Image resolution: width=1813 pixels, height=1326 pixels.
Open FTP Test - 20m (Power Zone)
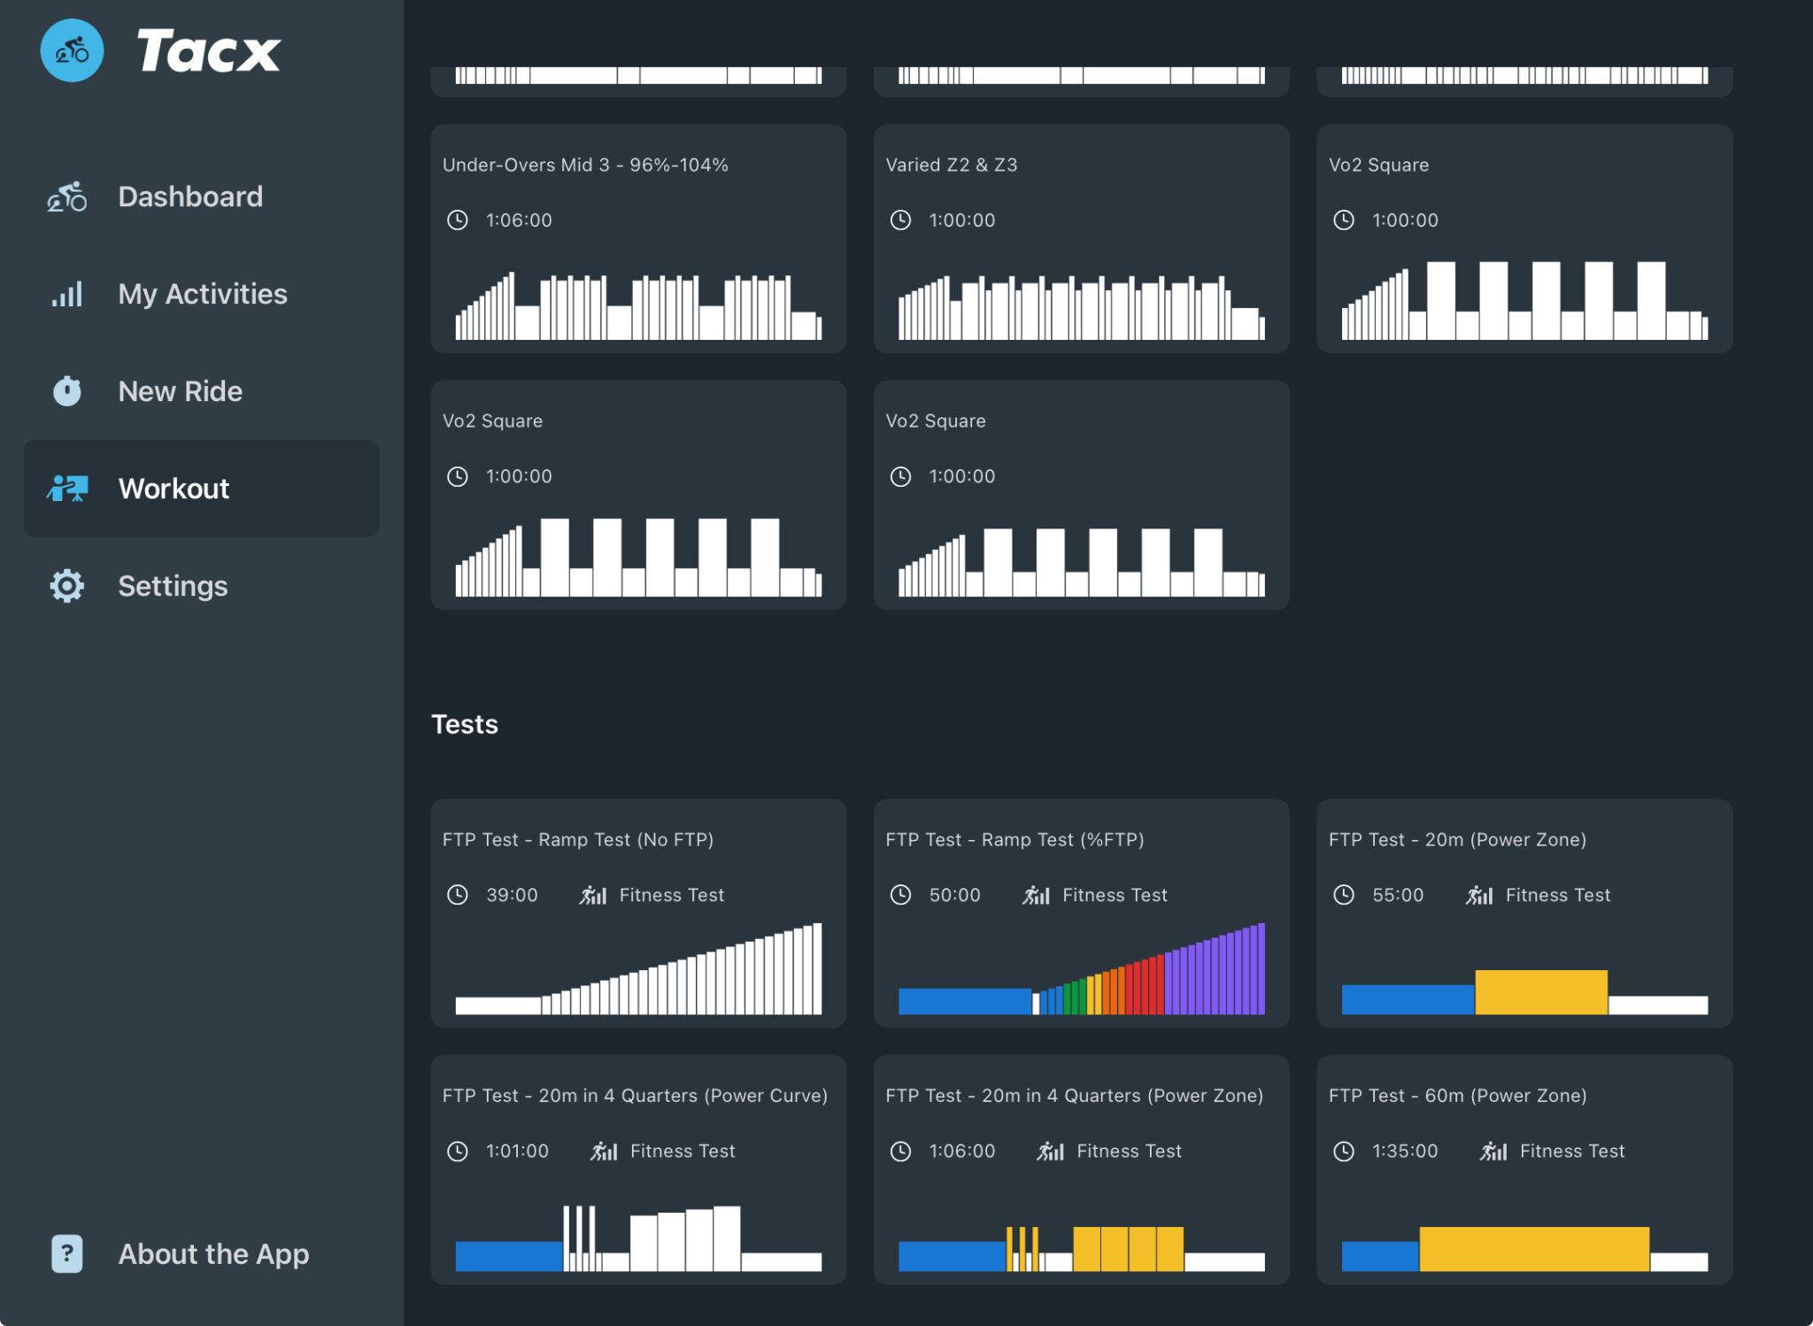coord(1524,912)
